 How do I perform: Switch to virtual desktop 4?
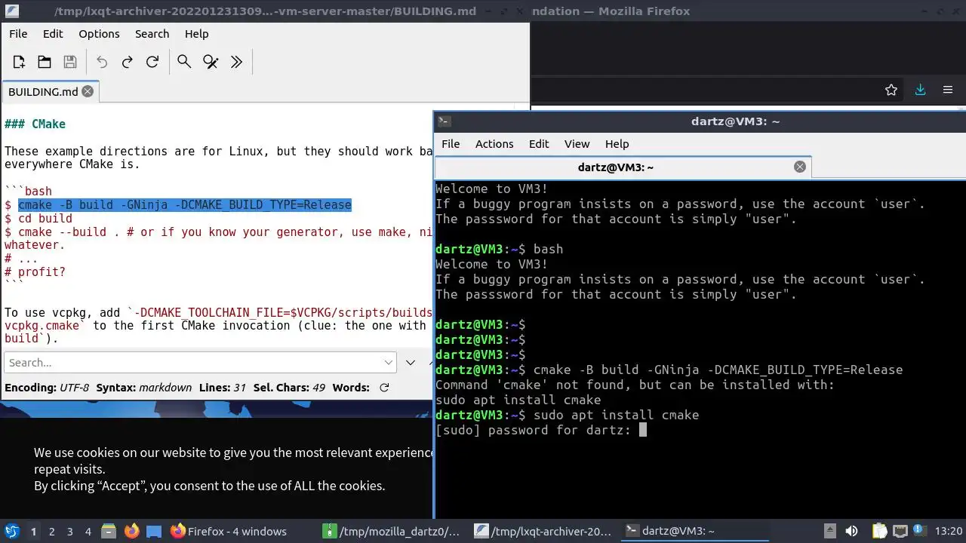point(88,531)
